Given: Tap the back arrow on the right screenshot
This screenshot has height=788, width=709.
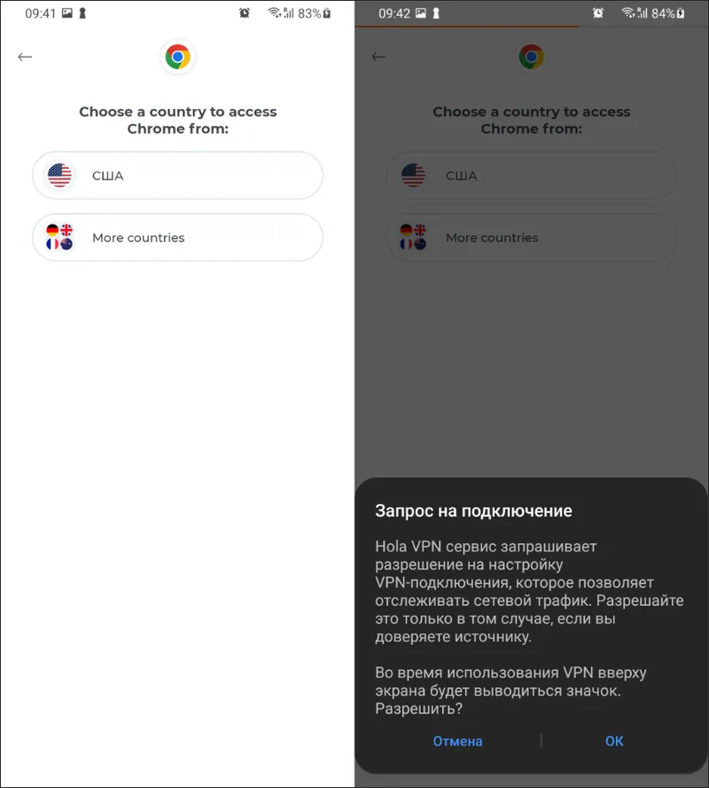Looking at the screenshot, I should click(x=378, y=56).
